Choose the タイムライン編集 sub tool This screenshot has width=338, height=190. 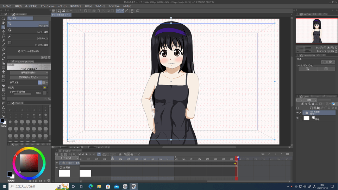28,43
